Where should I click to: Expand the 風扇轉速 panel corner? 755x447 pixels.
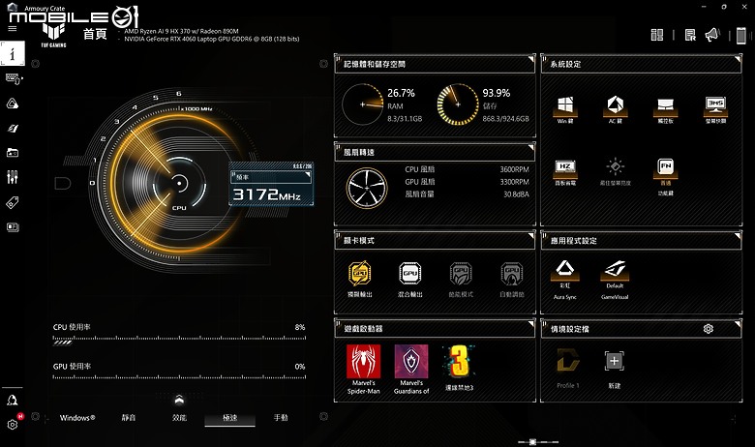click(x=531, y=147)
